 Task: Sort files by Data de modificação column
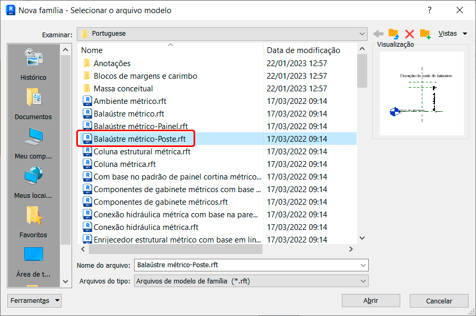pos(303,50)
